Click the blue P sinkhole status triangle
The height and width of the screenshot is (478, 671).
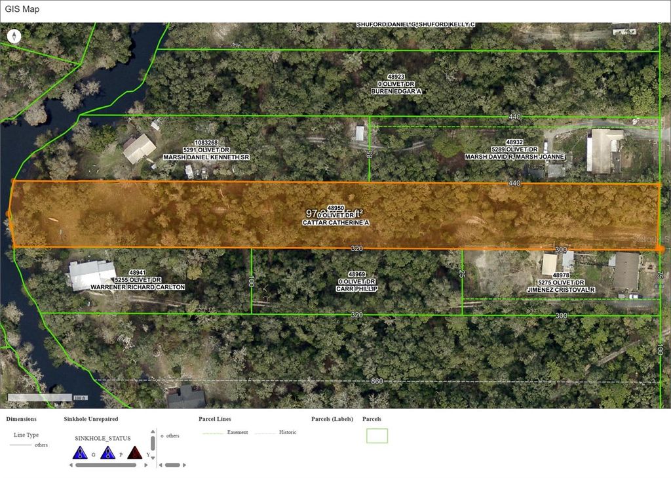pos(106,451)
